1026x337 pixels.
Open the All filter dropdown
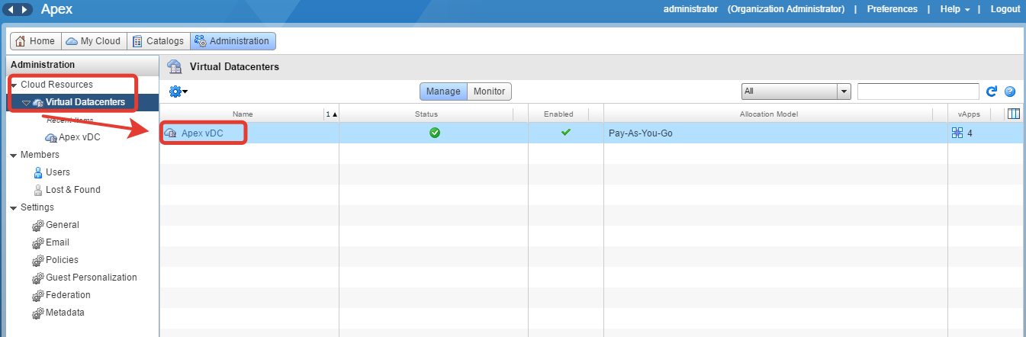tap(796, 91)
